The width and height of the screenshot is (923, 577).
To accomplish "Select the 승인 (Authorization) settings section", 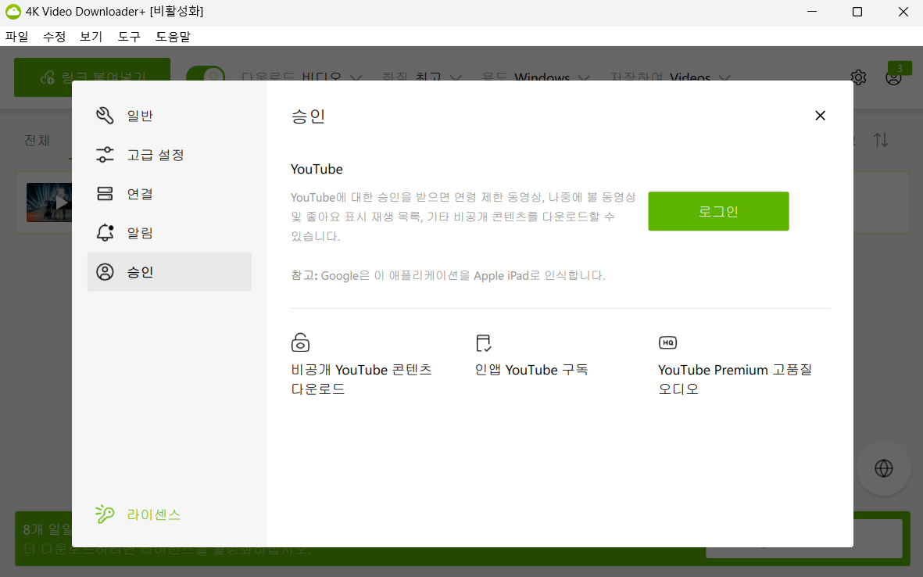I will (169, 272).
